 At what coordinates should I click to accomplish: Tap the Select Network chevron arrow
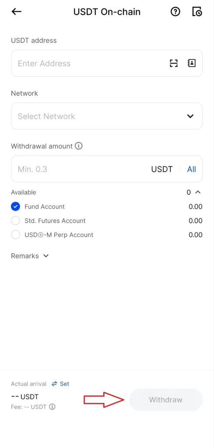click(x=190, y=116)
